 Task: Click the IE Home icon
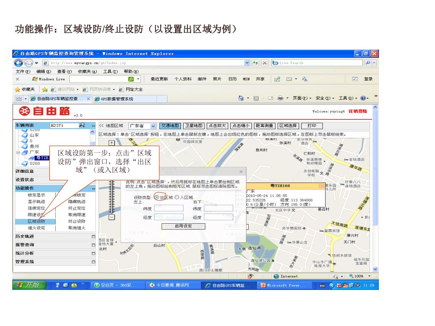pyautogui.click(x=241, y=98)
